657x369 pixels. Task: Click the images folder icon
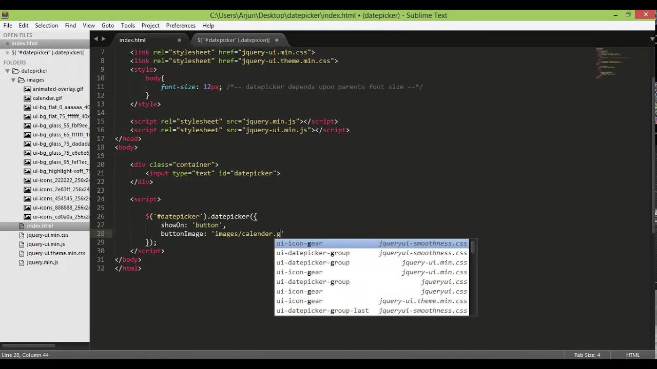pos(22,80)
